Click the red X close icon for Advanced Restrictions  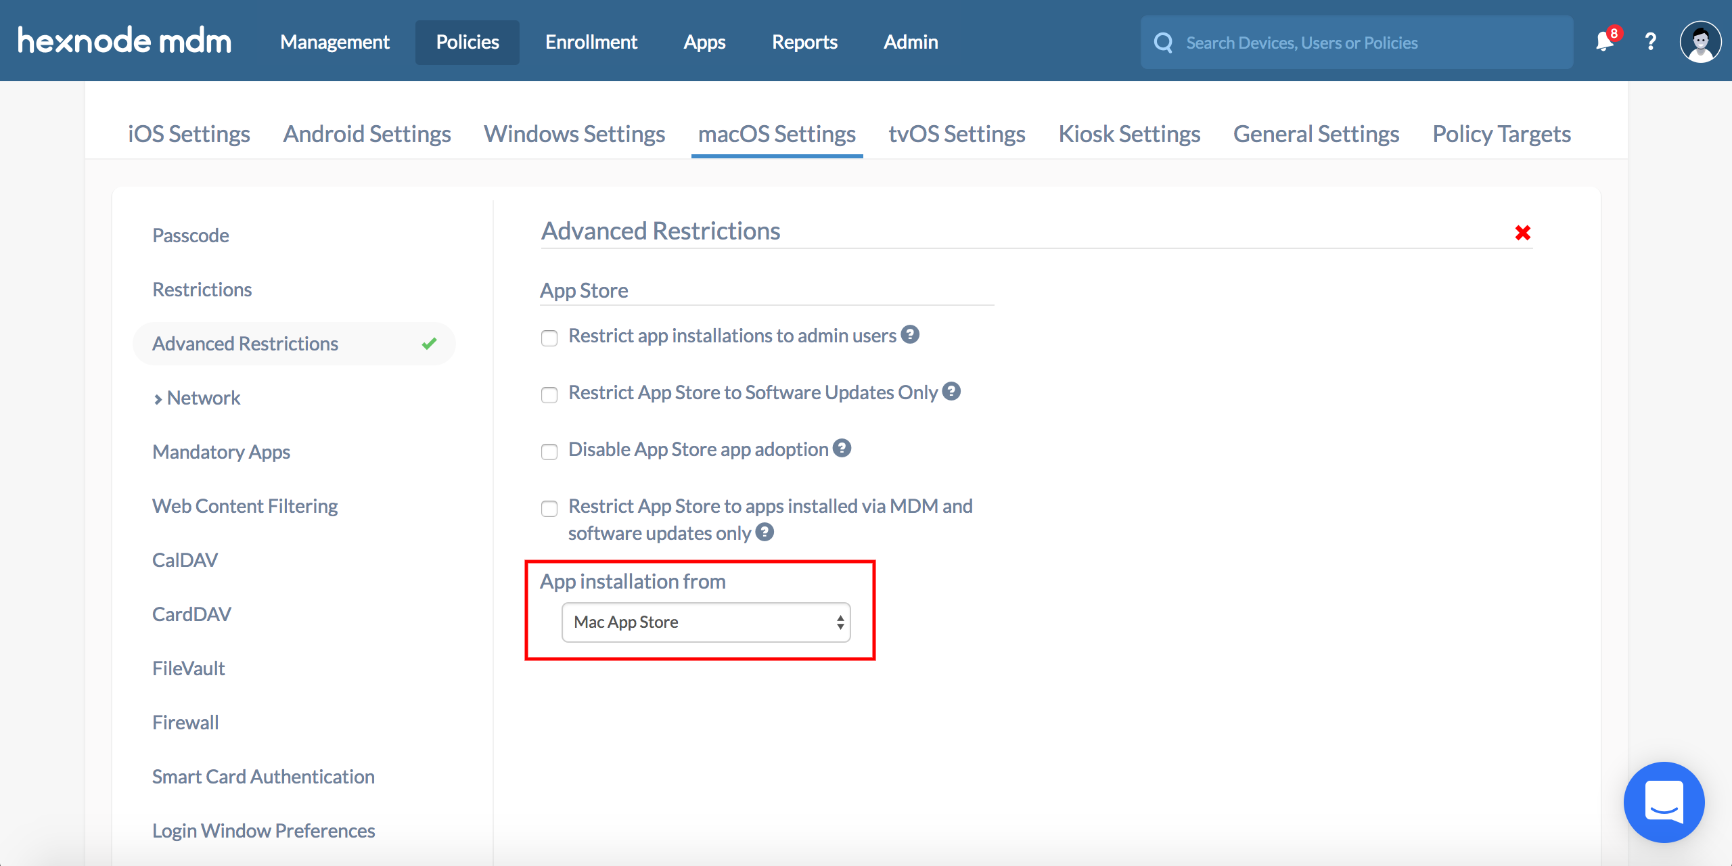pos(1522,232)
